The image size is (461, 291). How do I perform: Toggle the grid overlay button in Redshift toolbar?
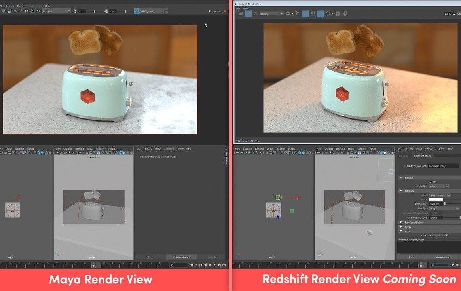[x=319, y=13]
